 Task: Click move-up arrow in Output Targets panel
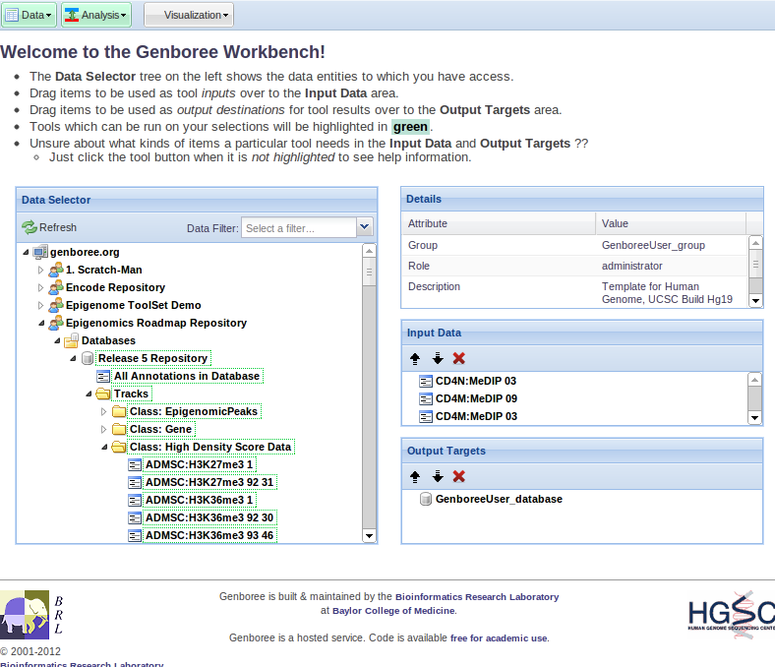click(x=415, y=476)
